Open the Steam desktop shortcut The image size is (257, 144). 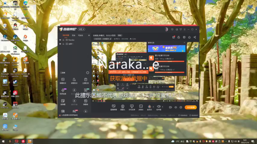(x=15, y=83)
